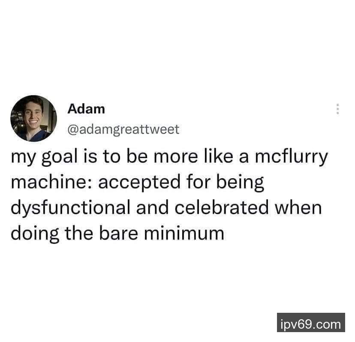Click the word and in the tweet
The image size is (355, 342).
(152, 208)
